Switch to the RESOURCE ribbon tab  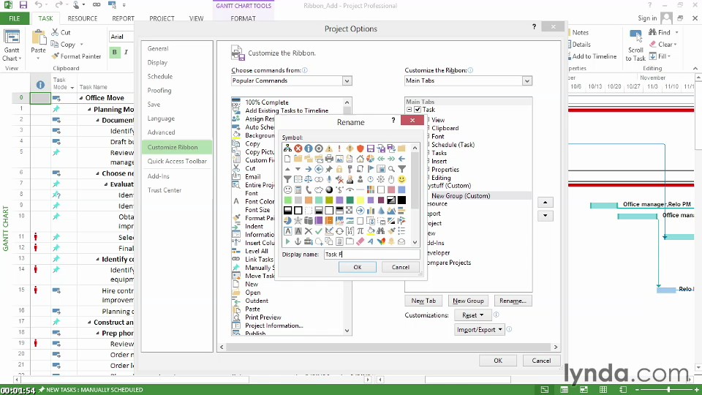click(83, 18)
